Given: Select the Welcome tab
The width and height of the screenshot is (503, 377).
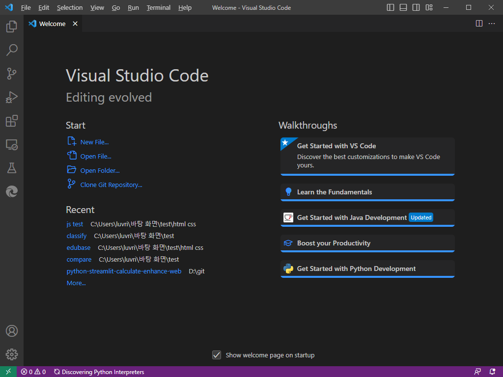Looking at the screenshot, I should point(53,24).
